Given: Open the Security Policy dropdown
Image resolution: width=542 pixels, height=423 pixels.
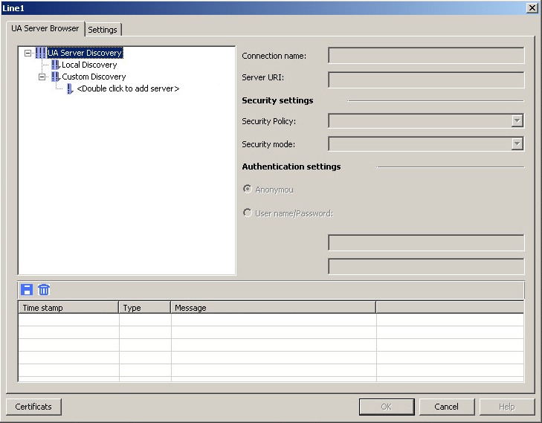Looking at the screenshot, I should (517, 121).
